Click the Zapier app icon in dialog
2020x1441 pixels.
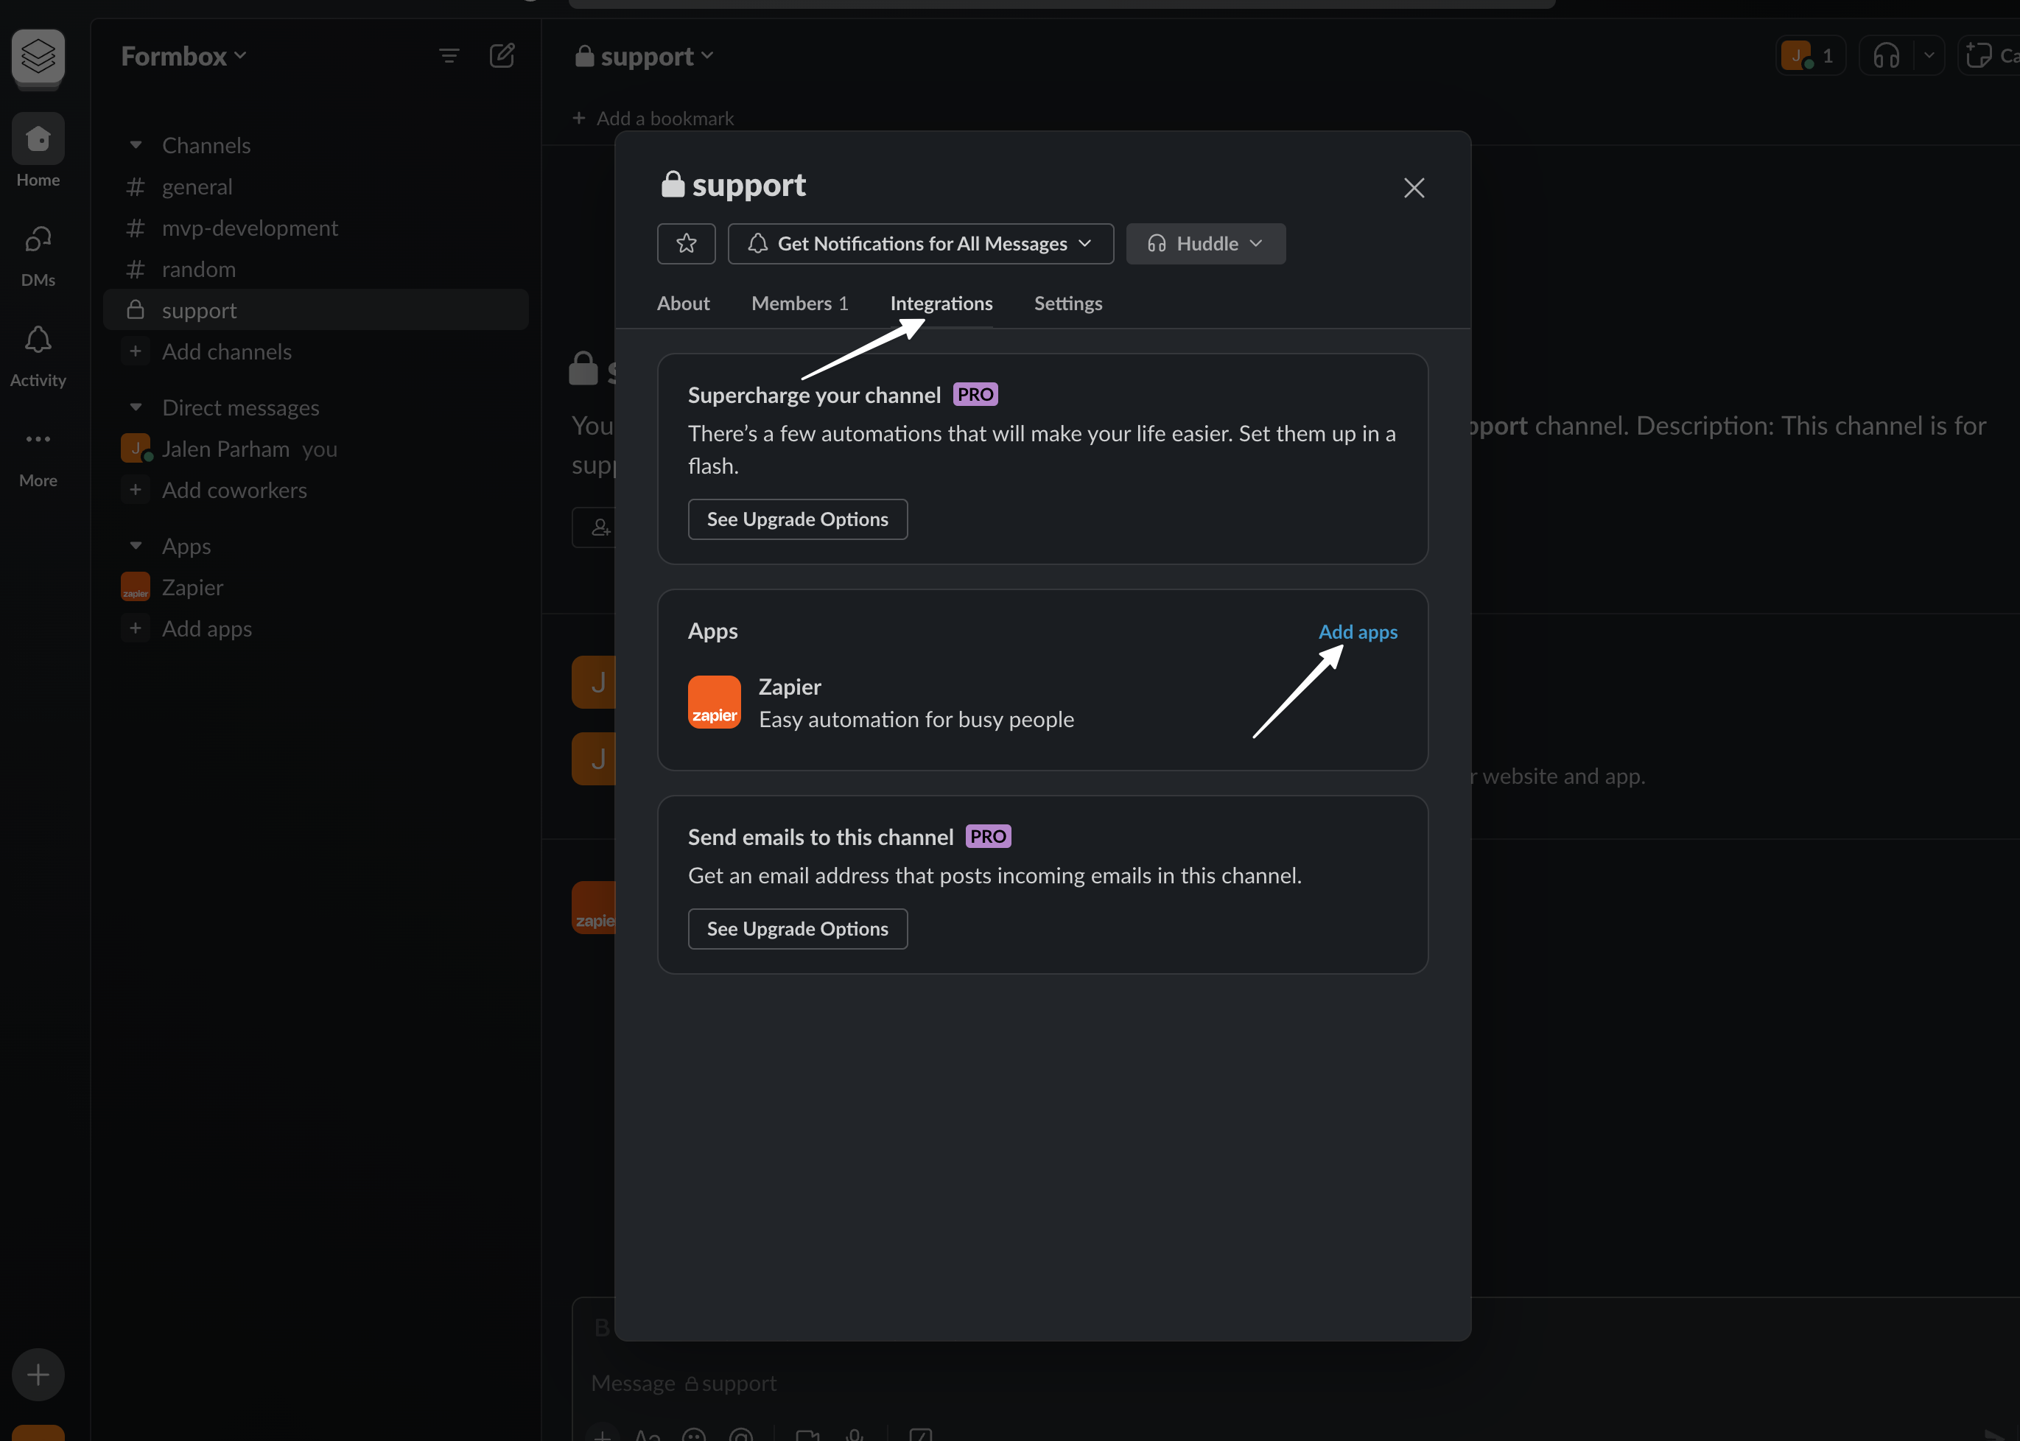pyautogui.click(x=714, y=702)
